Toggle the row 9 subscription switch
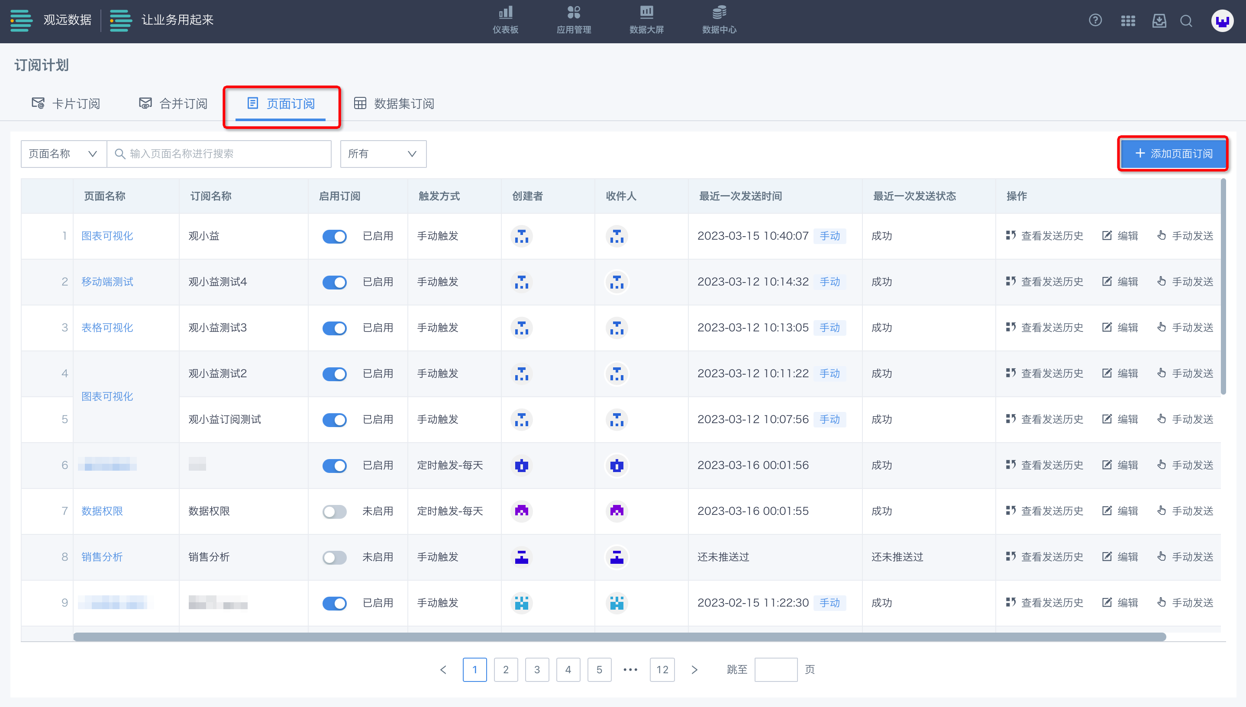Screen dimensions: 1246x707 click(x=334, y=604)
